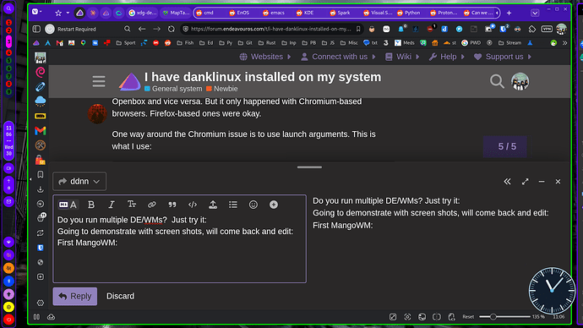
Task: Open ddnn reply-to options dropdown
Action: point(79,182)
